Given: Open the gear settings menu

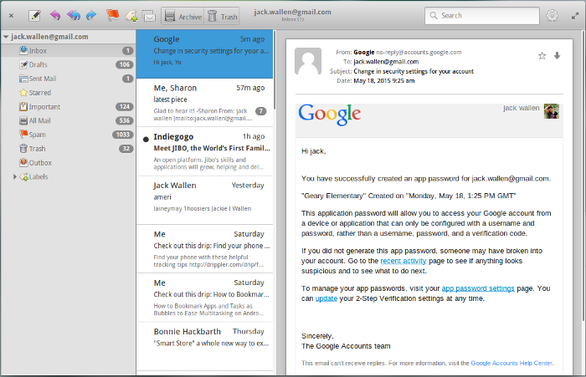Looking at the screenshot, I should 552,16.
